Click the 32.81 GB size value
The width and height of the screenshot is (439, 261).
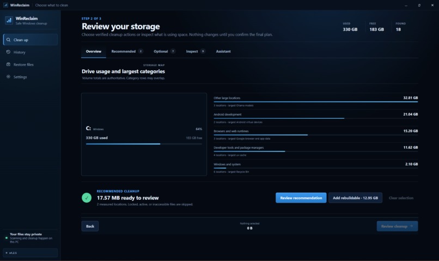click(x=411, y=98)
